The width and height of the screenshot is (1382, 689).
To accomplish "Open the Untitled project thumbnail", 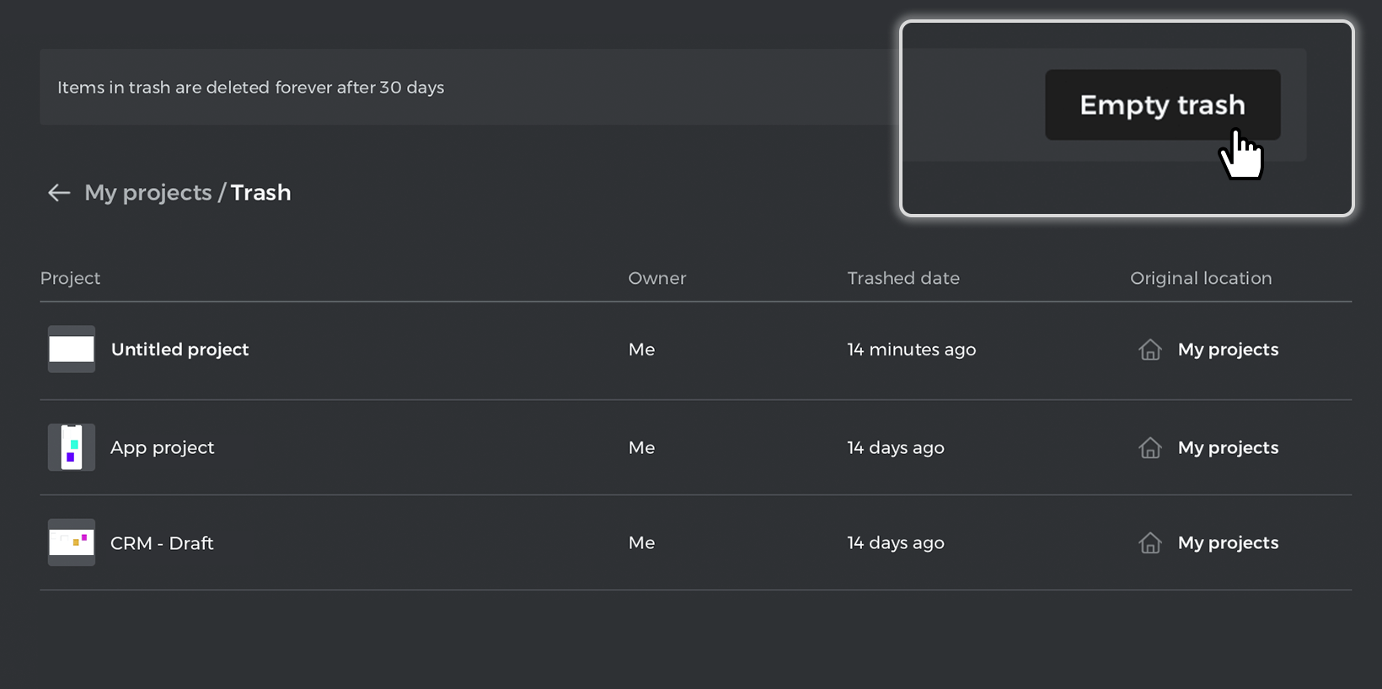I will point(72,349).
